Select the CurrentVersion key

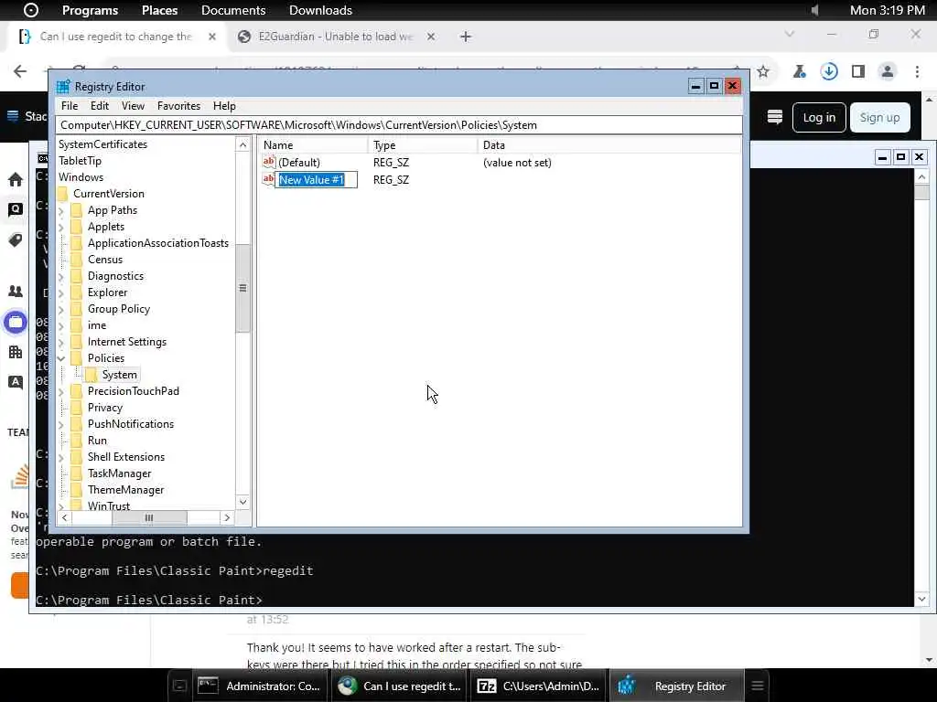click(109, 194)
